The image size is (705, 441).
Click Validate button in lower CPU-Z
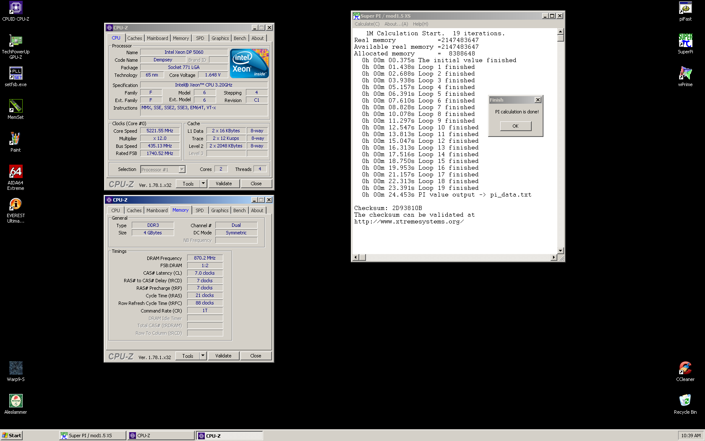(x=223, y=356)
